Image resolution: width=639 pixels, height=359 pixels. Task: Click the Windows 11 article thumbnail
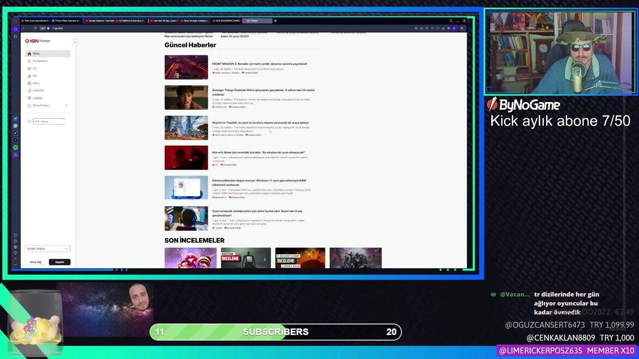pos(186,188)
